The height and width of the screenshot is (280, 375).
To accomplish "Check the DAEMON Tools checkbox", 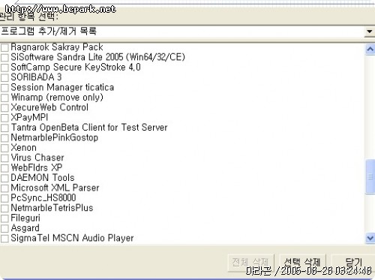I will pyautogui.click(x=4, y=178).
